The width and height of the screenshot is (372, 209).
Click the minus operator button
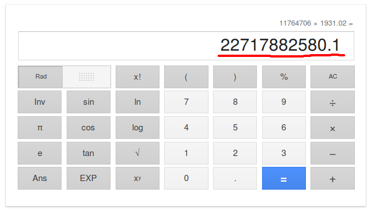[x=332, y=153]
